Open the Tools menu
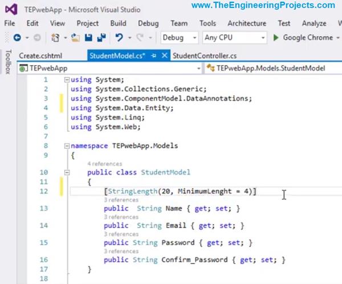This screenshot has height=284, width=342. [208, 23]
